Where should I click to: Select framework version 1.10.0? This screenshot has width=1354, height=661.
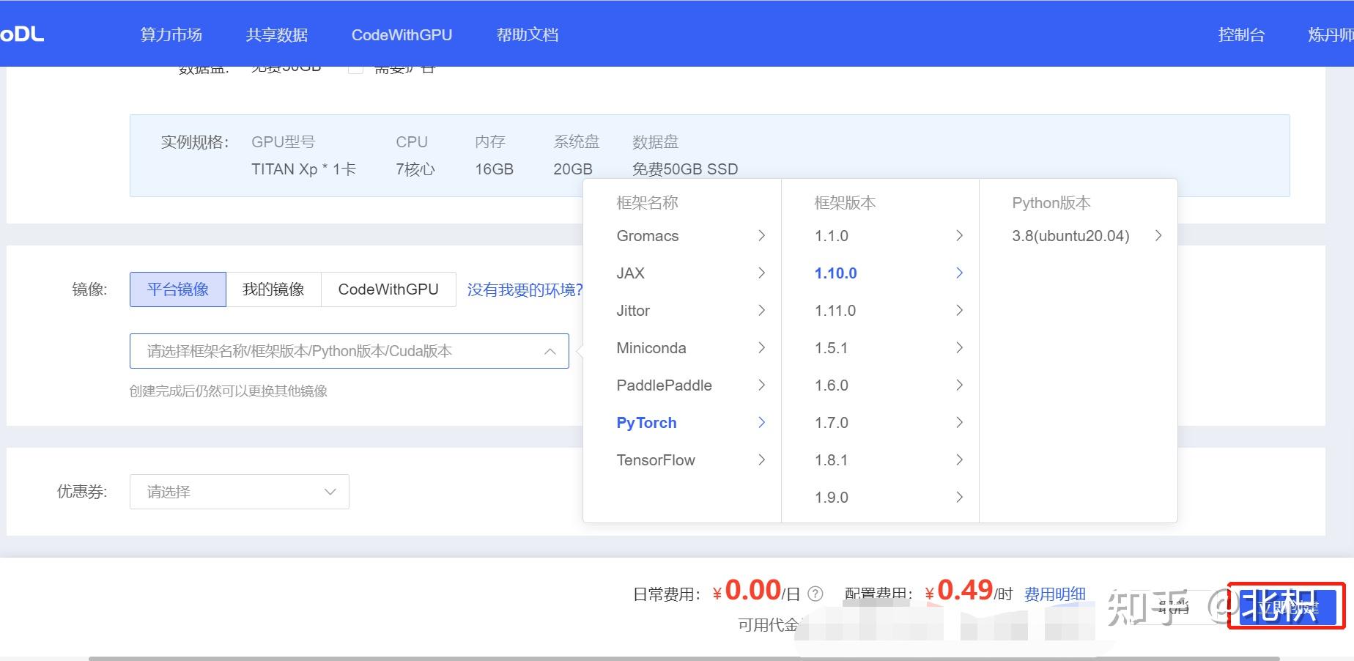(835, 273)
